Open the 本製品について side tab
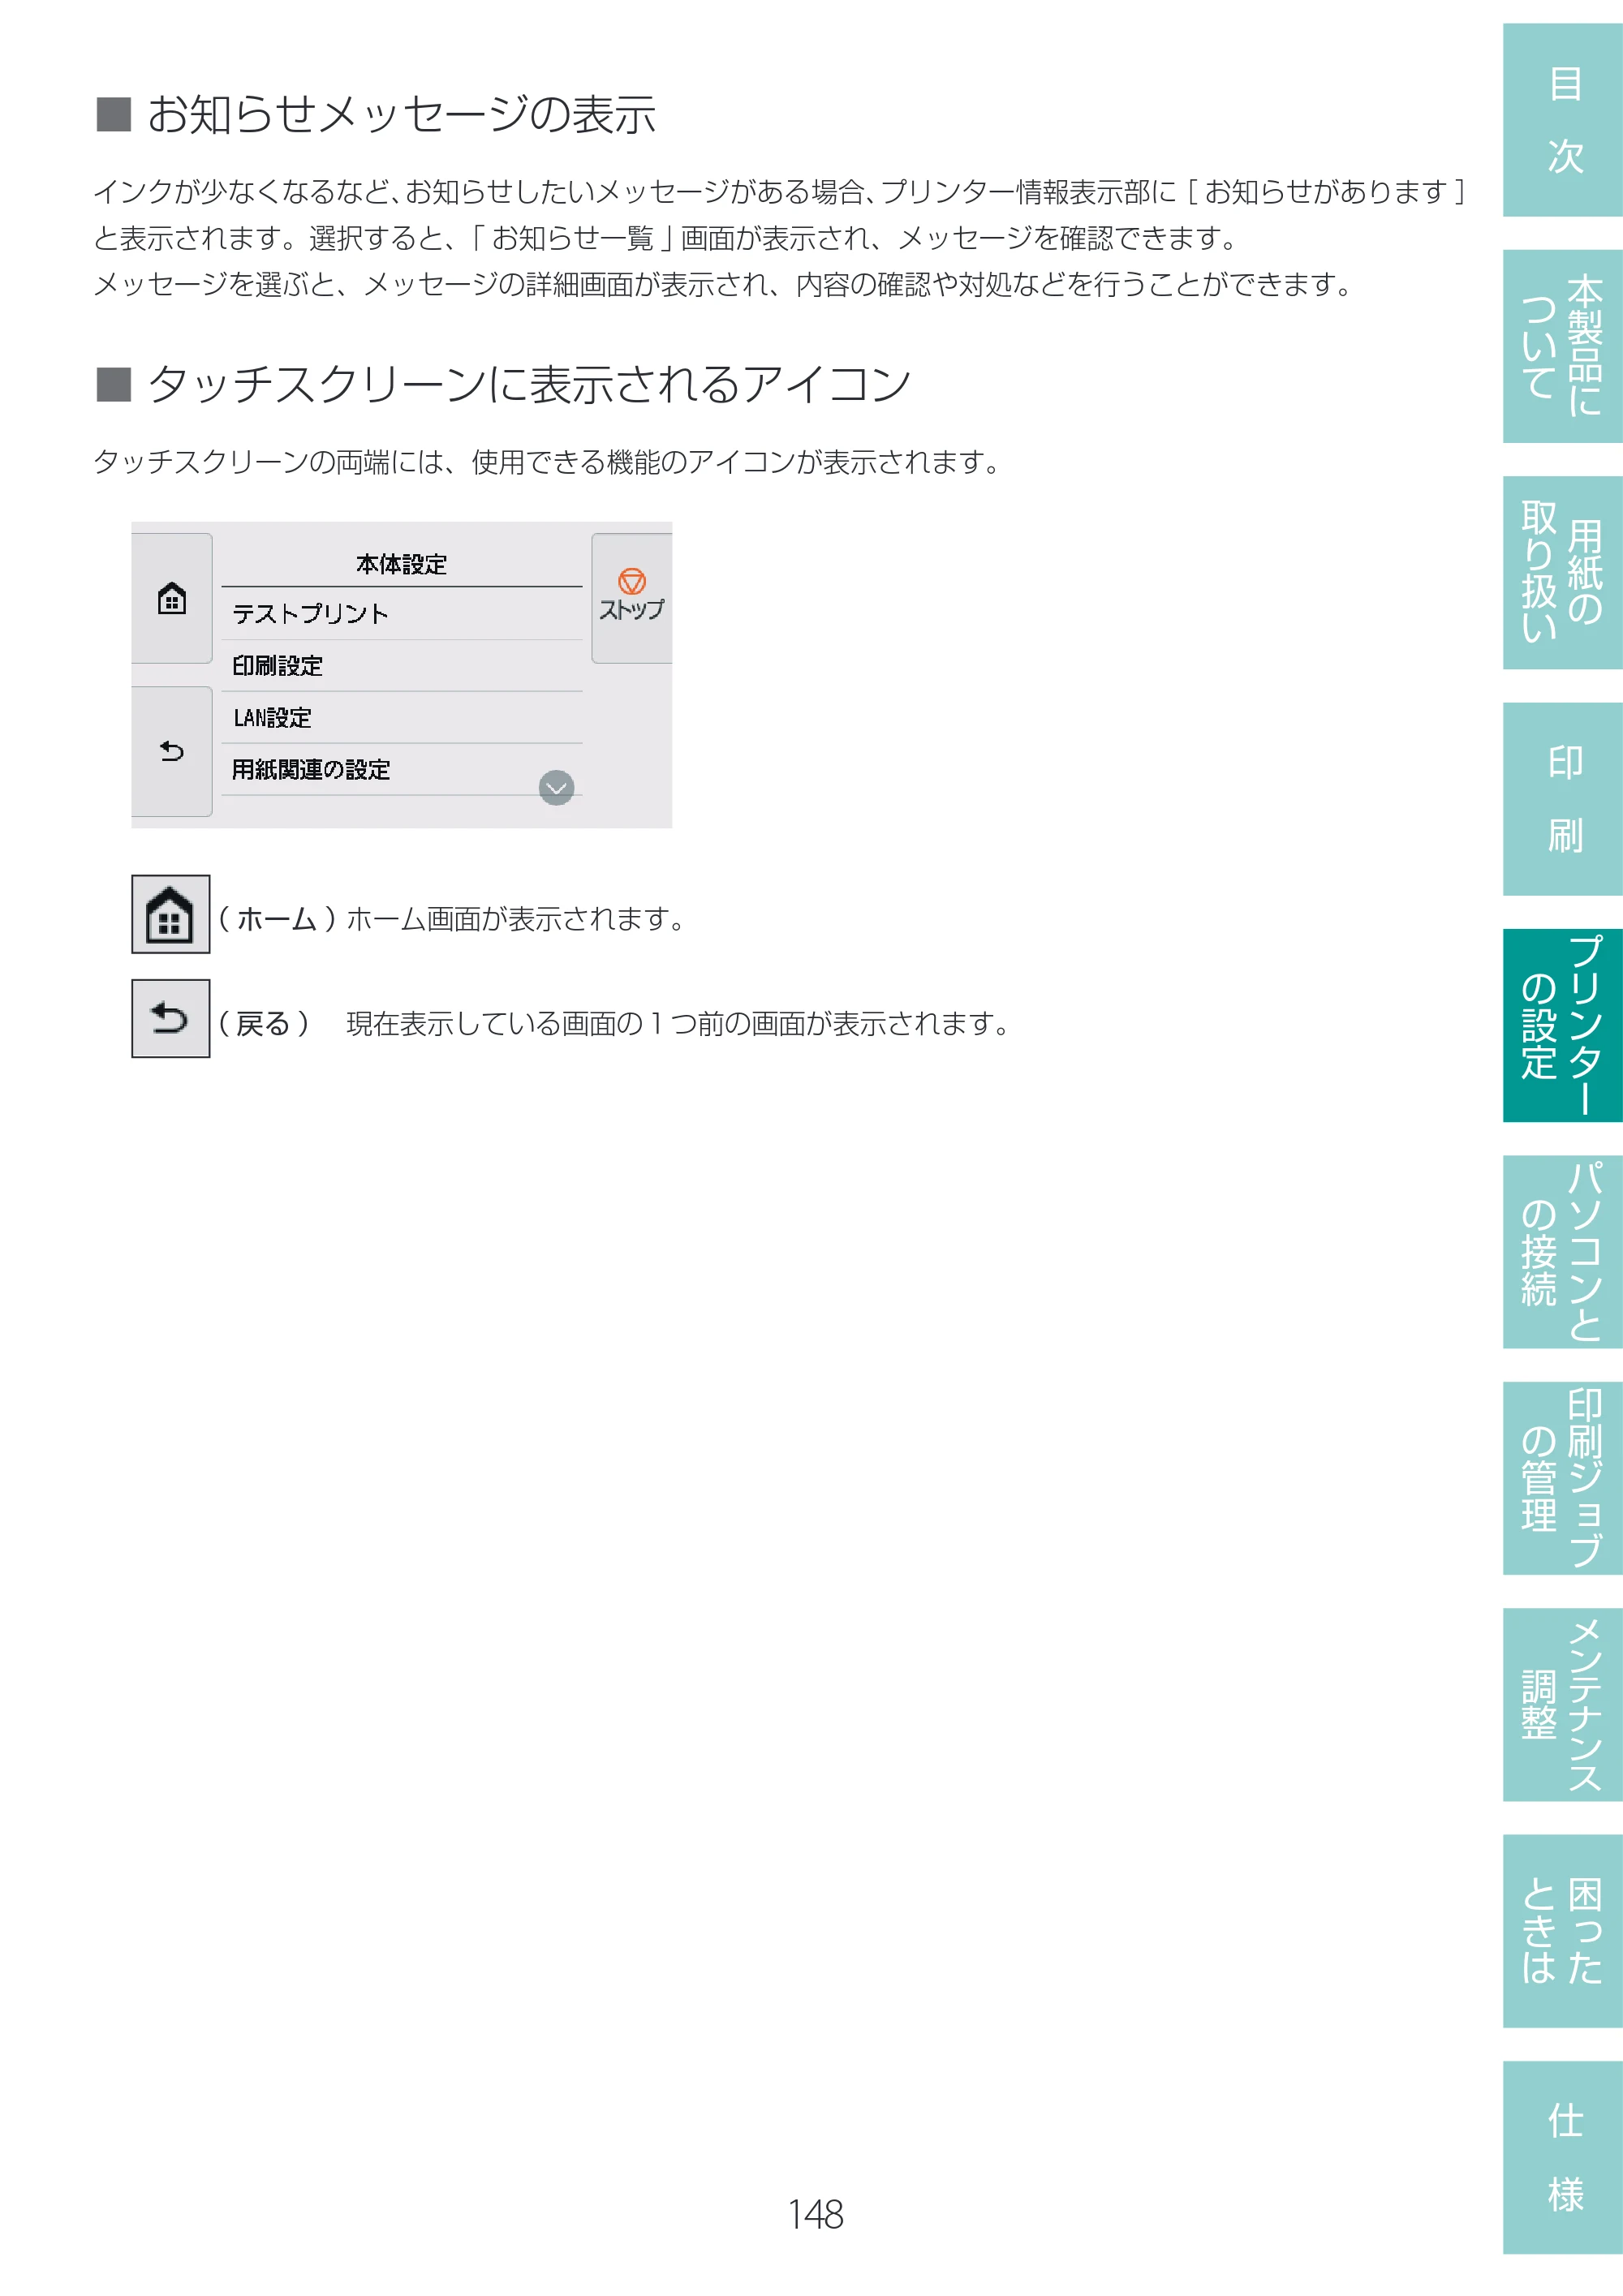Screen dimensions: 1623x2296 pyautogui.click(x=1563, y=346)
